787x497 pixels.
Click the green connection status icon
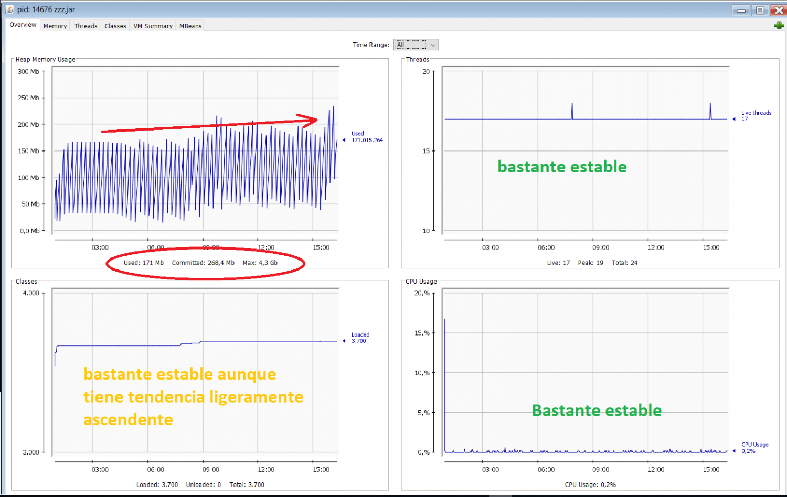point(779,25)
